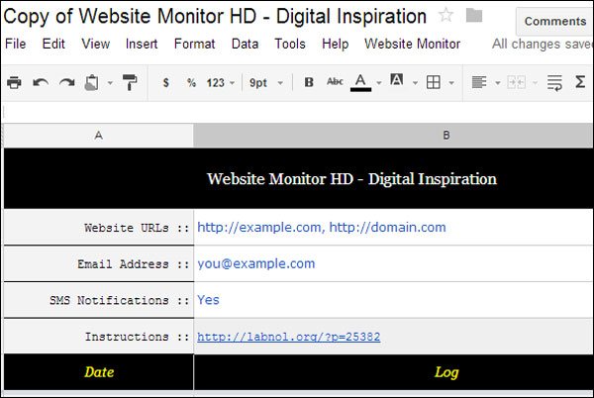Click the background fill color icon
This screenshot has width=594, height=398.
click(397, 80)
